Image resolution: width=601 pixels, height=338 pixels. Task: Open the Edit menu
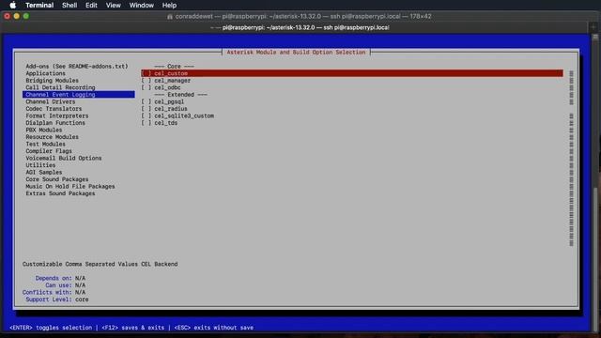(x=91, y=5)
